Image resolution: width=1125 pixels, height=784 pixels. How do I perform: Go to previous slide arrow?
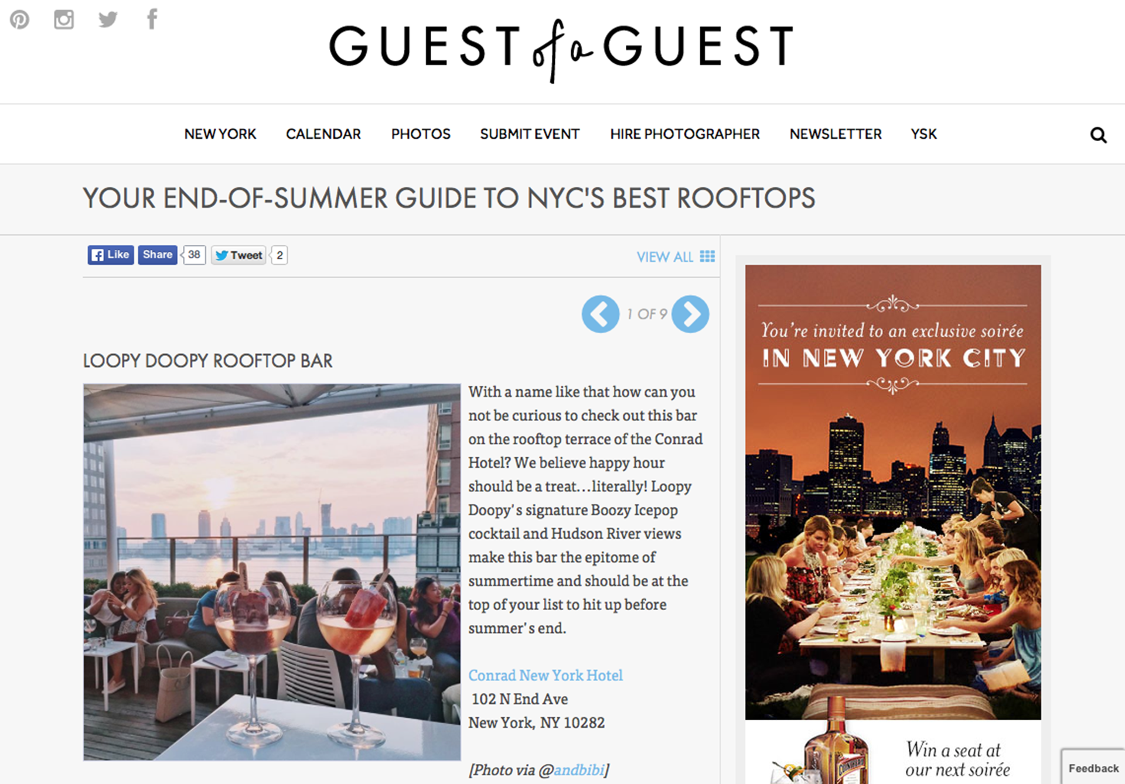601,314
